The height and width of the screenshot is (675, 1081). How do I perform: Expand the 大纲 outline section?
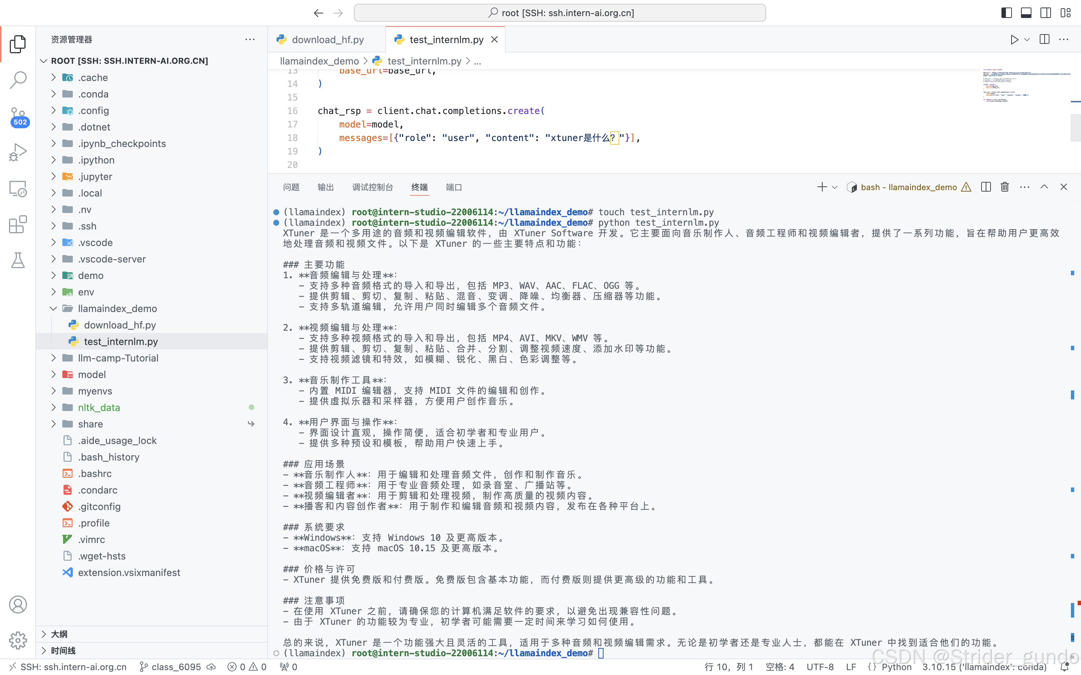click(x=59, y=634)
